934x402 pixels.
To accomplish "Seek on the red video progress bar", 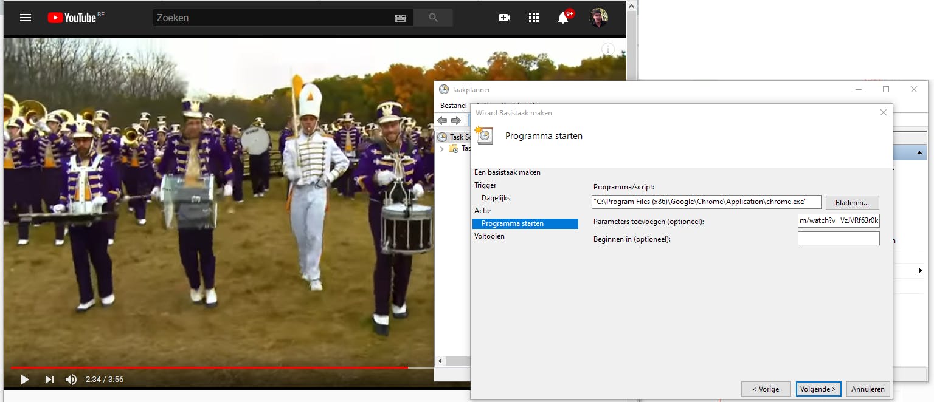I will (207, 367).
